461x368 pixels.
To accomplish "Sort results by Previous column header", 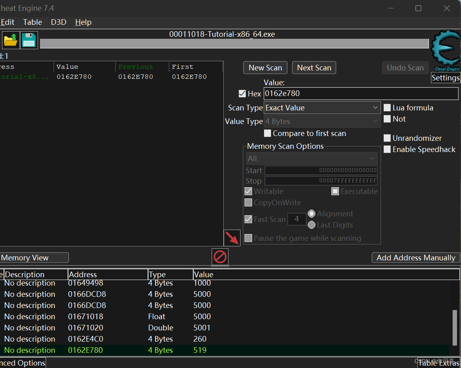I will tap(142, 67).
